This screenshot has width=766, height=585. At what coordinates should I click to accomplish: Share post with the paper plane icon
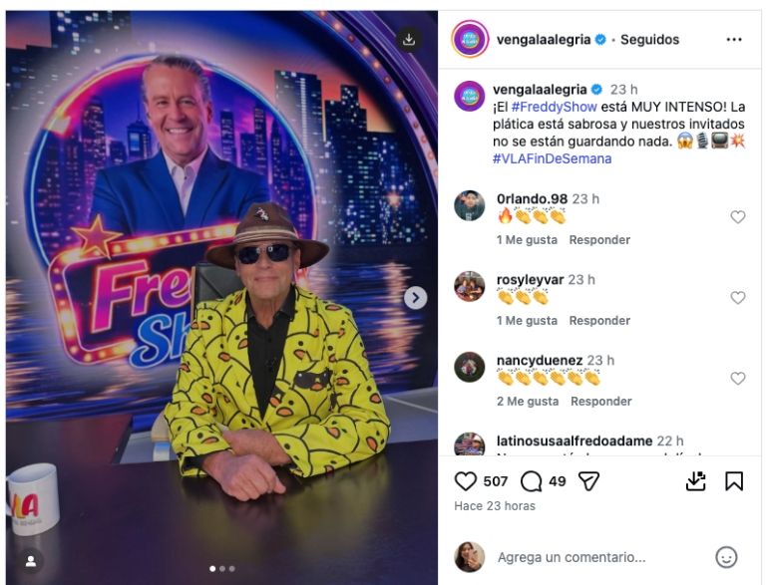point(588,481)
